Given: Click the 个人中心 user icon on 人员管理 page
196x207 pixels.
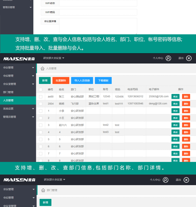Looking at the screenshot, I should (168, 58).
